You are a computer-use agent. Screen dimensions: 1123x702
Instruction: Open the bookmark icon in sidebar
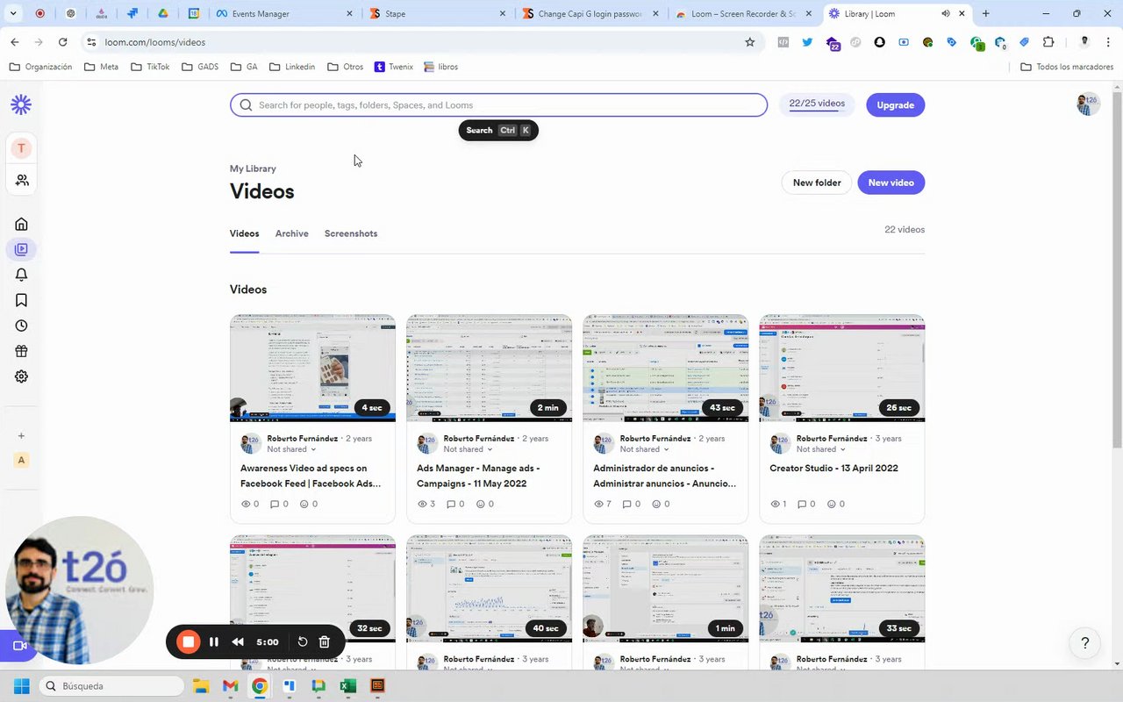(x=22, y=300)
